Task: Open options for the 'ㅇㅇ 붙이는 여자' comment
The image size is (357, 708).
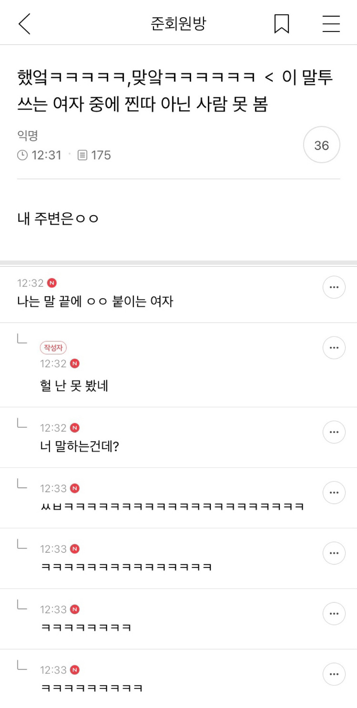Action: click(334, 287)
